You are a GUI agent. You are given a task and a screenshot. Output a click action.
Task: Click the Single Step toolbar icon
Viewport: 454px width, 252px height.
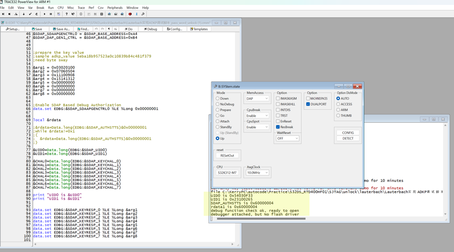[3, 14]
